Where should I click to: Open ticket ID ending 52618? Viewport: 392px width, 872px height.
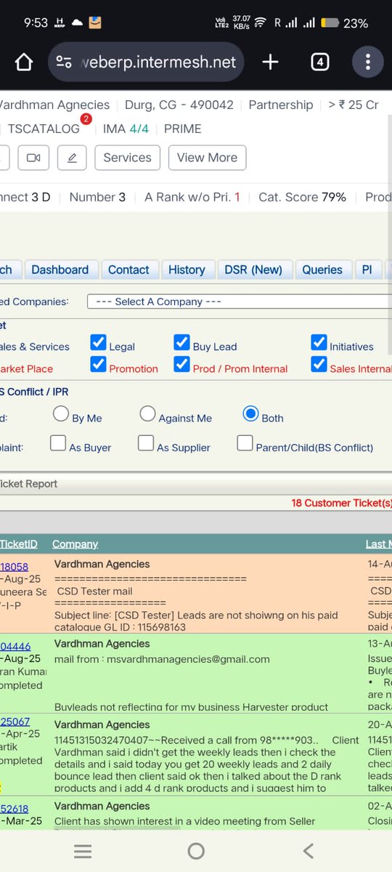click(15, 809)
